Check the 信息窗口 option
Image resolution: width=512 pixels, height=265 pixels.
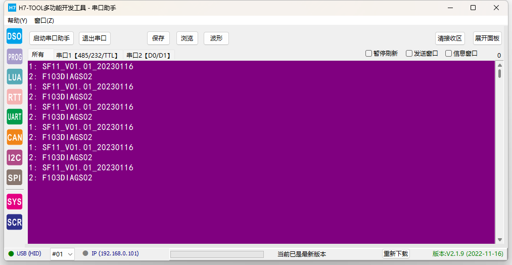(449, 54)
